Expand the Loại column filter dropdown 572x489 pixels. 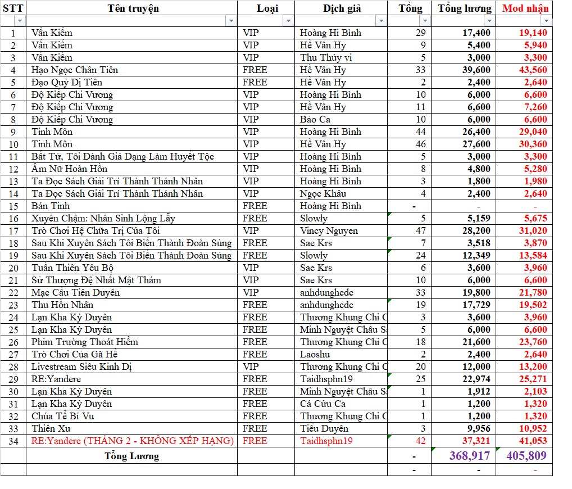288,21
